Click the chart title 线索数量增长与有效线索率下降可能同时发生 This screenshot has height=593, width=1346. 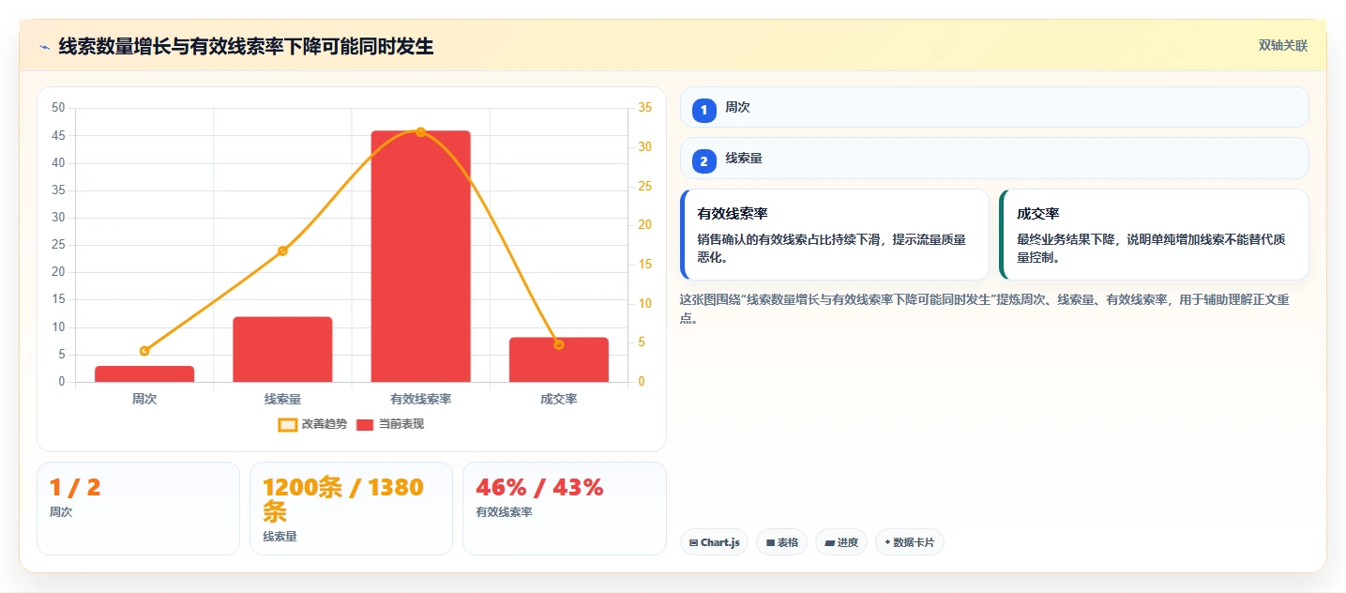[246, 46]
